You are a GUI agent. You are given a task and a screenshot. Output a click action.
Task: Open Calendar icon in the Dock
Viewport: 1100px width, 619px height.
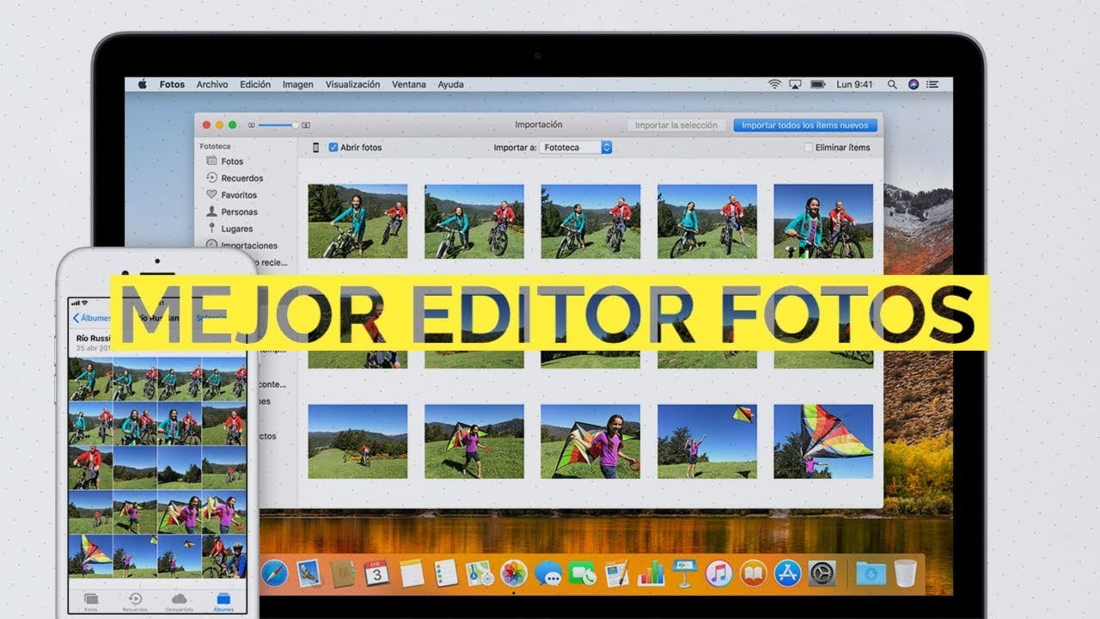coord(377,573)
